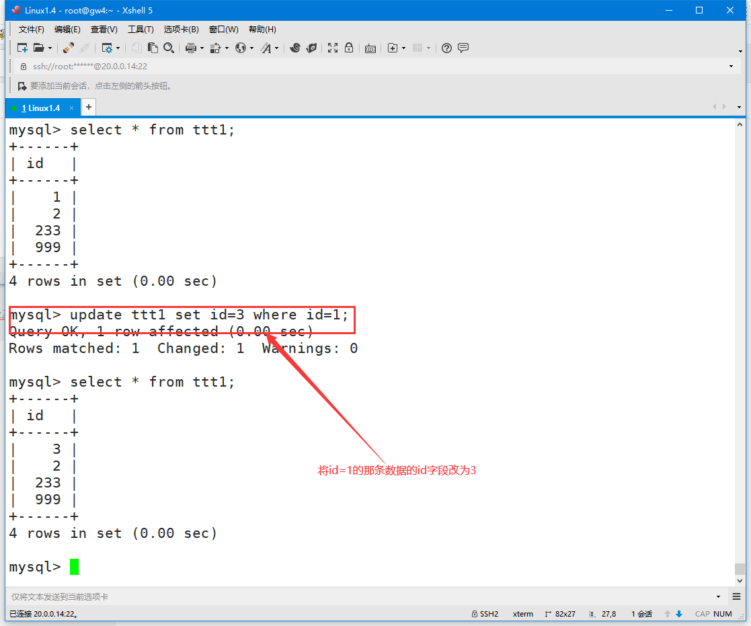Create a new session with toolbar icon
The height and width of the screenshot is (626, 751).
pos(22,48)
